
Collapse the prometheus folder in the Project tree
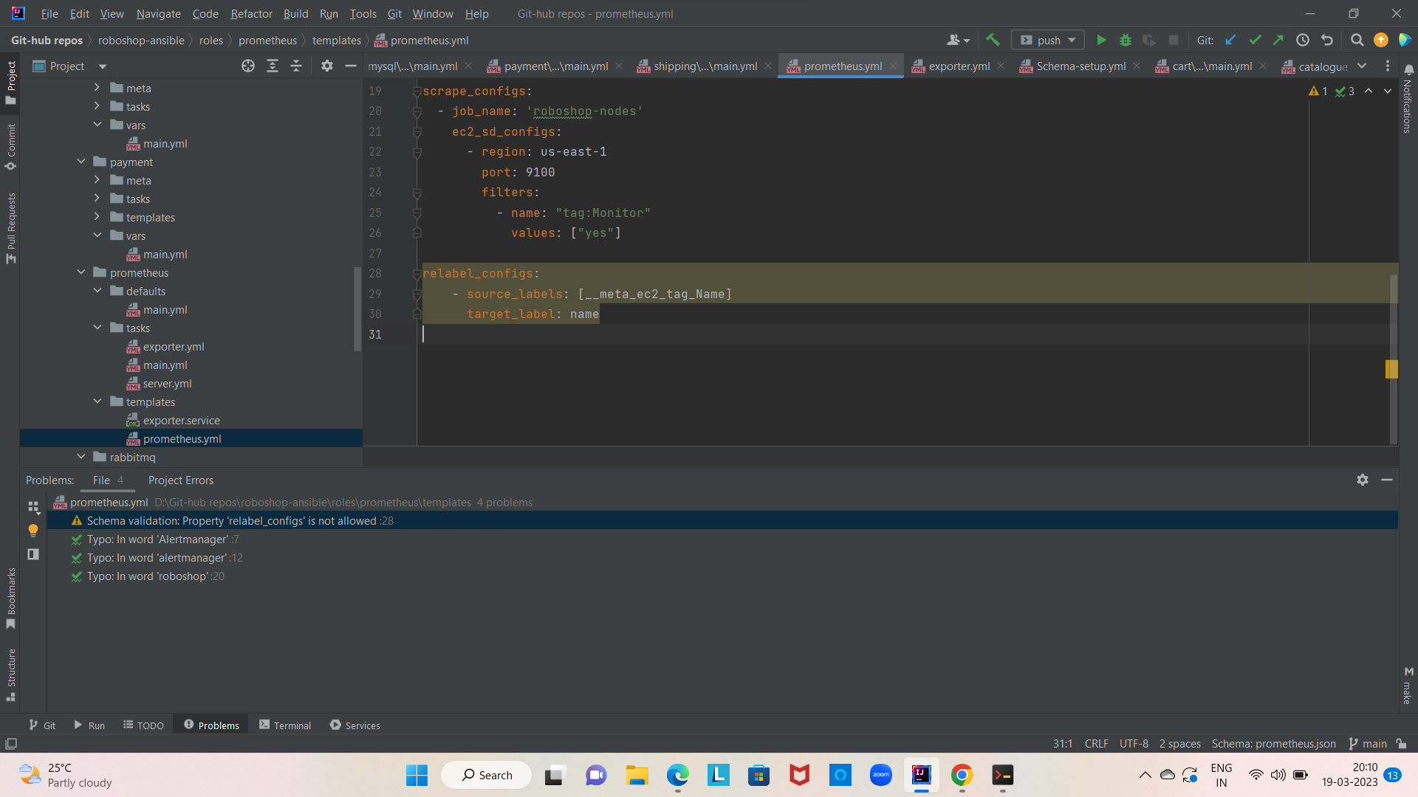(x=81, y=272)
